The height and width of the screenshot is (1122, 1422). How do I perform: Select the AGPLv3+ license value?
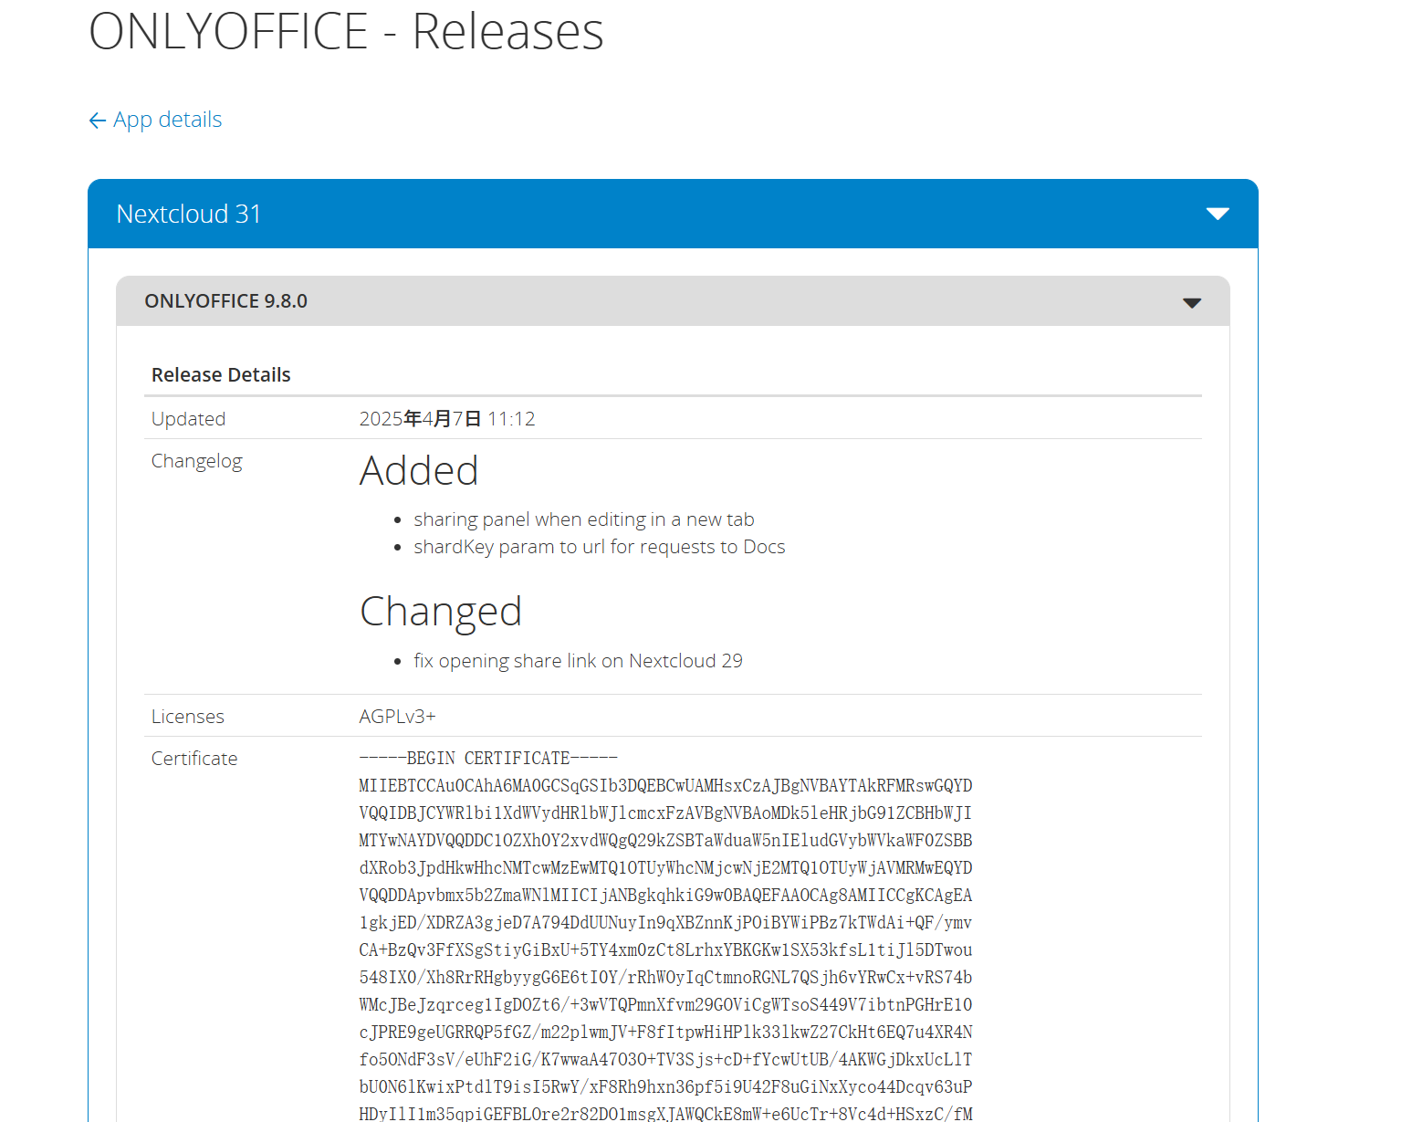coord(398,717)
